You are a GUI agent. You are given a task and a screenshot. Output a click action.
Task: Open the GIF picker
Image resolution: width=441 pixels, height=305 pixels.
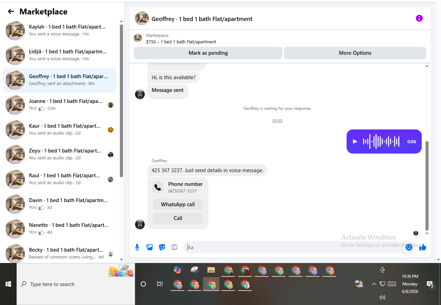pos(174,247)
